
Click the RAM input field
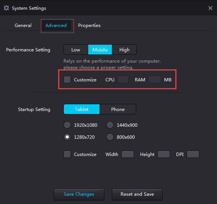[155, 79]
